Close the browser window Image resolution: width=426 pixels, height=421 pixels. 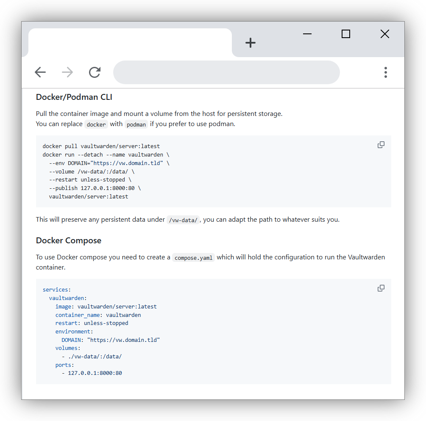tap(385, 34)
